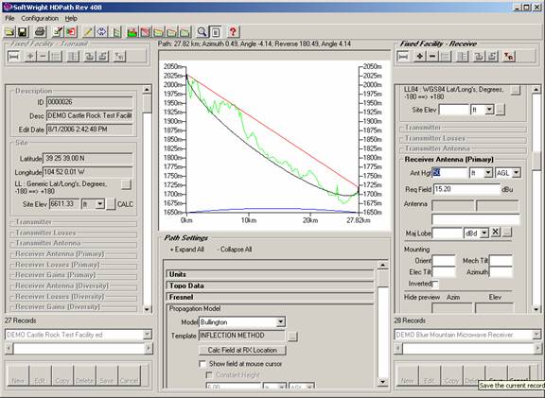545x398 pixels.
Task: Click the Ant Hgt input field
Action: coord(449,172)
